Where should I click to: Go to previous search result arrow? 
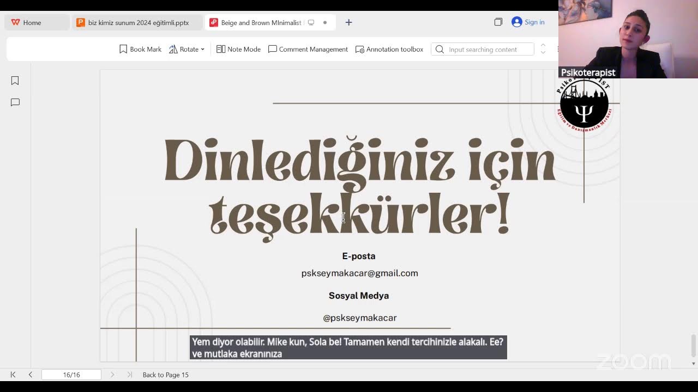(543, 46)
